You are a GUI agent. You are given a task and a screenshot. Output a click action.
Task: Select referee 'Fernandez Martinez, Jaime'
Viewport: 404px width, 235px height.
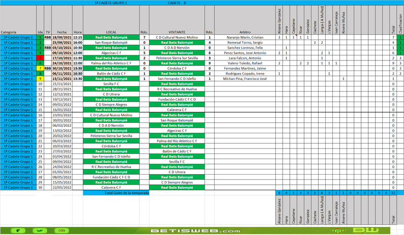coord(245,68)
